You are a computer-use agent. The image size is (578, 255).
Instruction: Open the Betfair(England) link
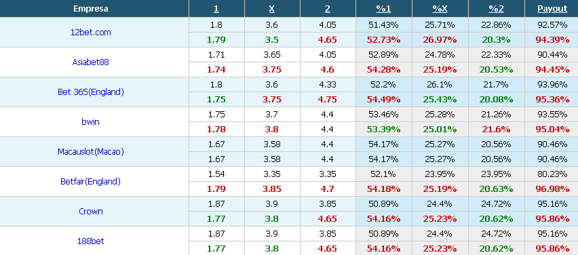[91, 181]
